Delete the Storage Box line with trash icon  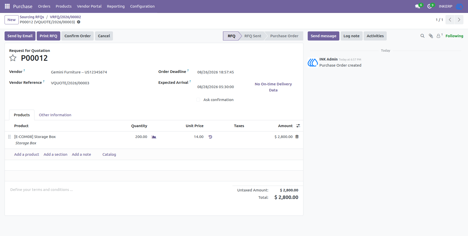tap(297, 137)
